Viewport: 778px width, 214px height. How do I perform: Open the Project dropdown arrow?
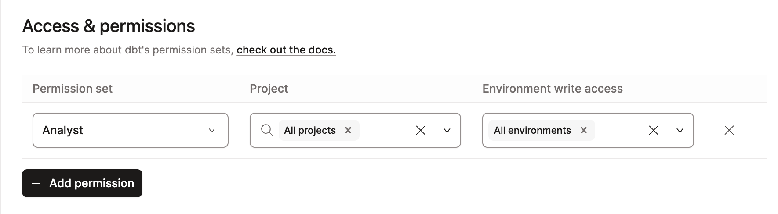(x=447, y=130)
